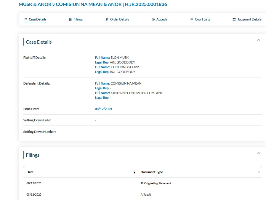Click the Setting Down Number label
Viewport: 266px width, 200px height.
tap(39, 132)
